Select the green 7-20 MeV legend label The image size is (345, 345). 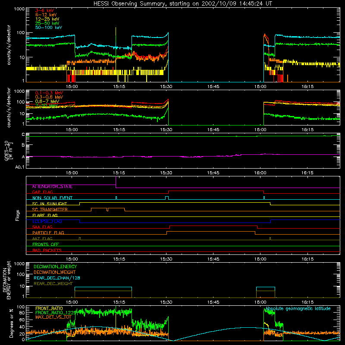coord(47,106)
